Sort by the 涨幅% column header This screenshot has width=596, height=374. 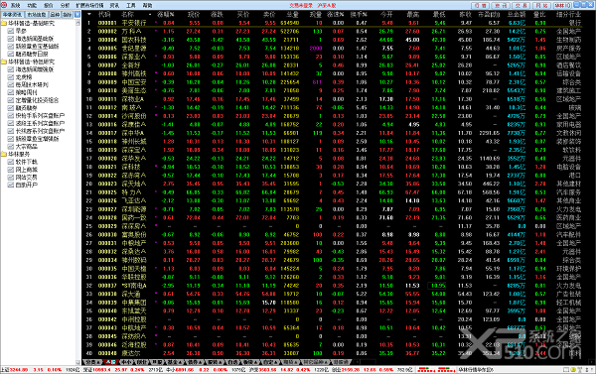[166, 15]
